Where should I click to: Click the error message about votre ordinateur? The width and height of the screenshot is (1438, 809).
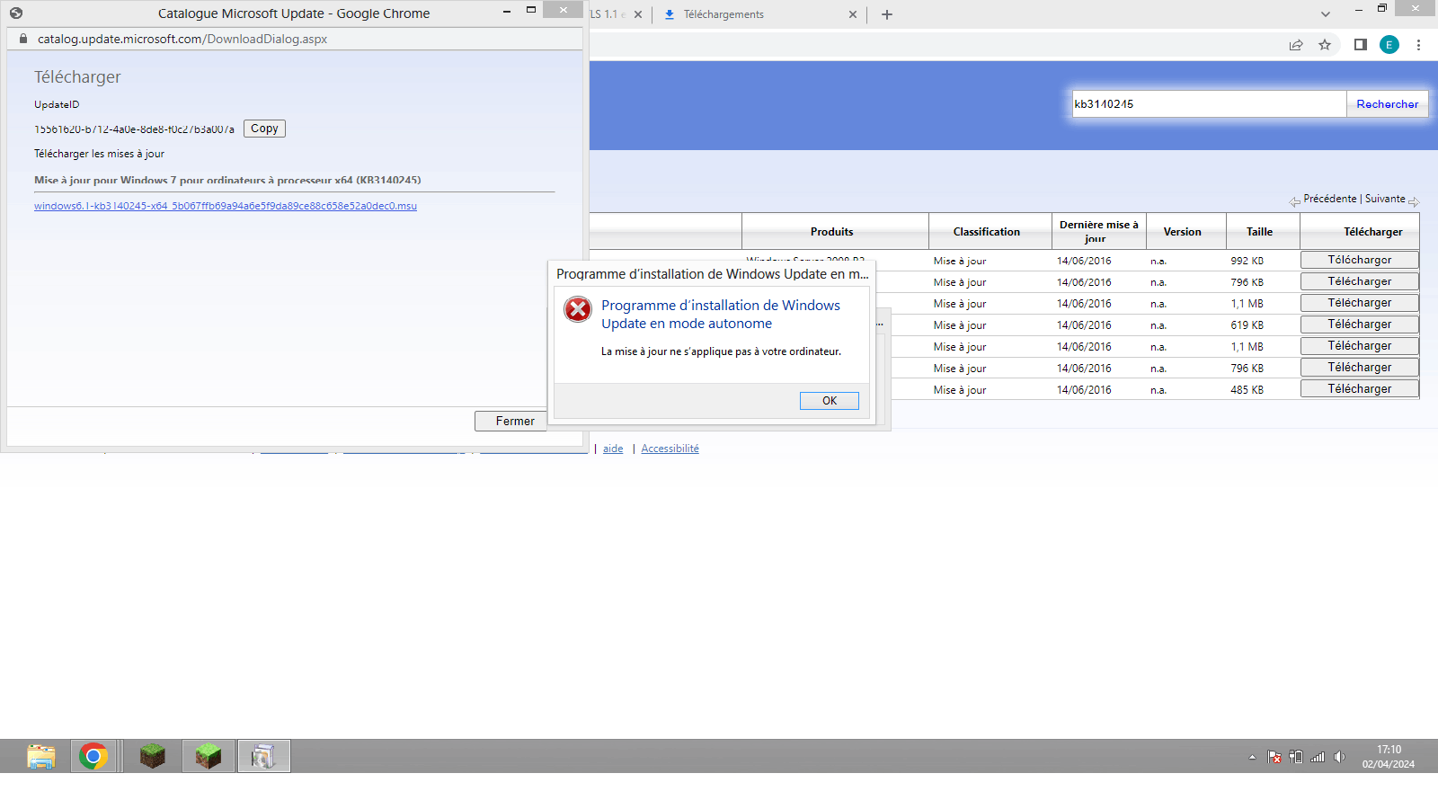click(x=722, y=351)
